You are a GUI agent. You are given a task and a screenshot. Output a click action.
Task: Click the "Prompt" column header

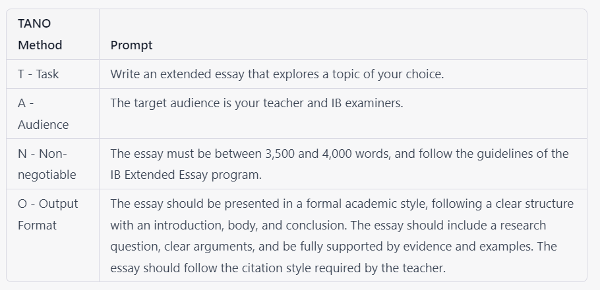(x=131, y=45)
